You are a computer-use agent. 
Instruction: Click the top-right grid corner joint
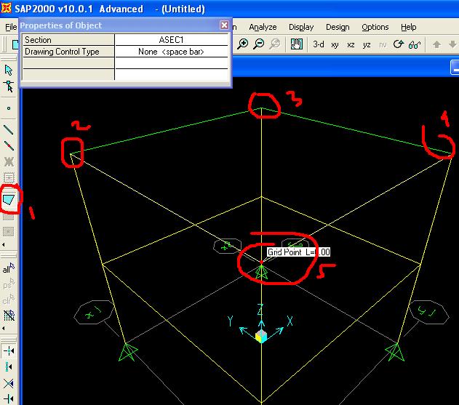coord(452,153)
